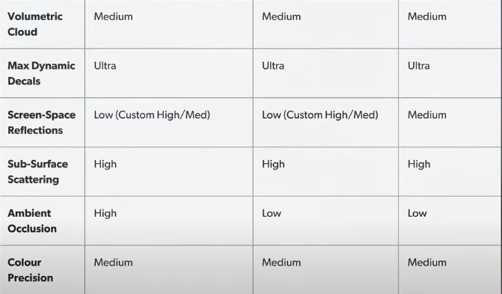Click last Medium in Colour Precision row
The image size is (502, 294).
point(426,263)
